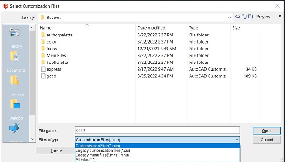Click the express file icon
This screenshot has width=285, height=162.
pyautogui.click(x=43, y=69)
